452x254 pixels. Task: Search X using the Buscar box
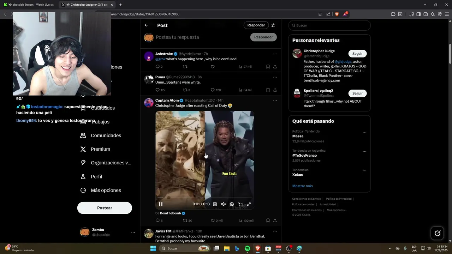pyautogui.click(x=329, y=25)
